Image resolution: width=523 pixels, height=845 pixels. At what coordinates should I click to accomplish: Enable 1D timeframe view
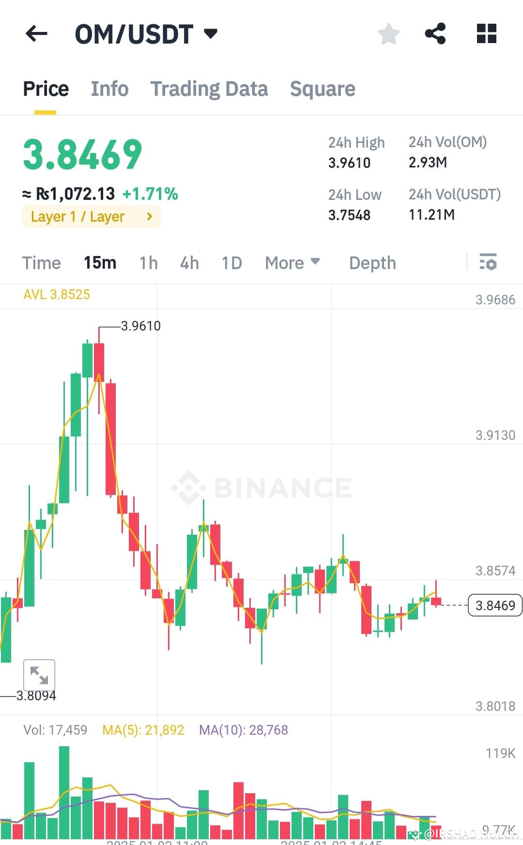point(231,263)
